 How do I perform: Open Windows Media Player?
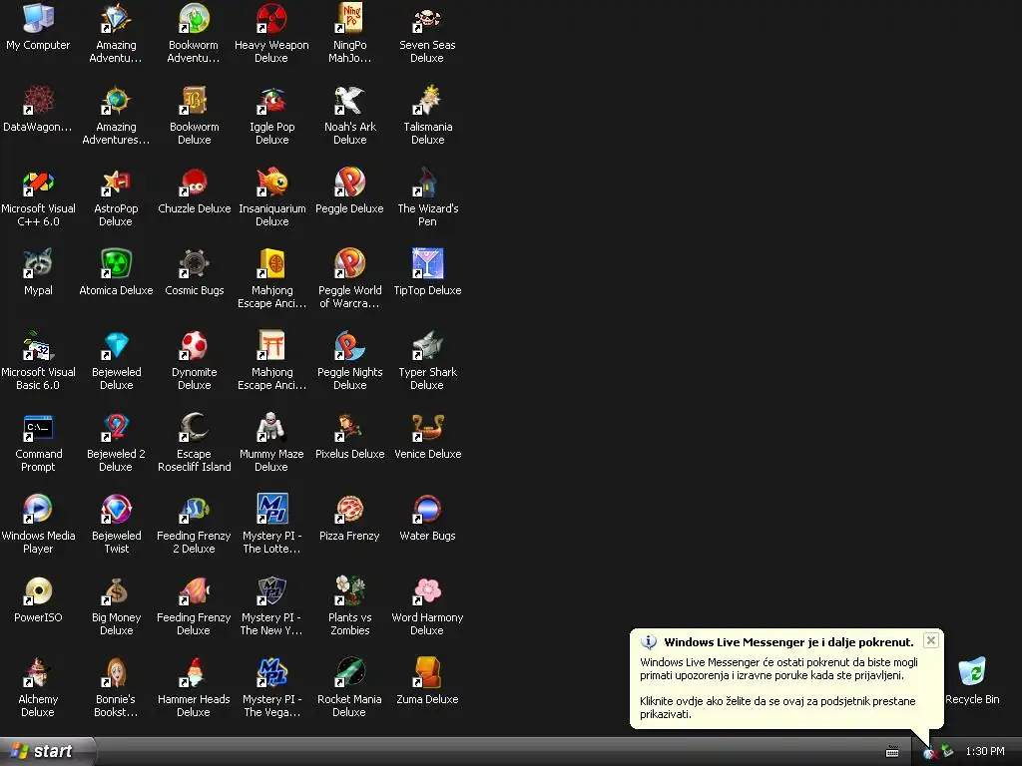pos(38,509)
